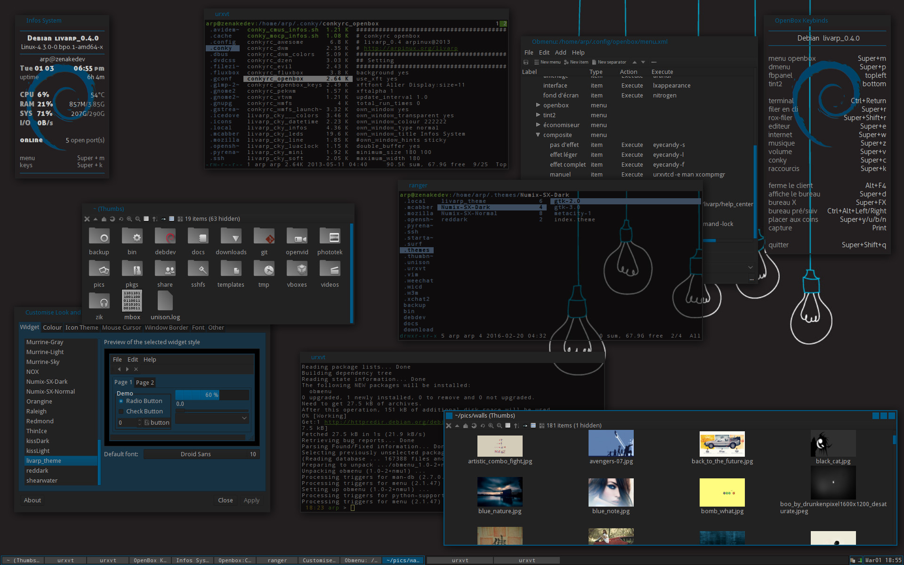This screenshot has width=904, height=565.
Task: Select the reddark widget theme
Action: 62,471
